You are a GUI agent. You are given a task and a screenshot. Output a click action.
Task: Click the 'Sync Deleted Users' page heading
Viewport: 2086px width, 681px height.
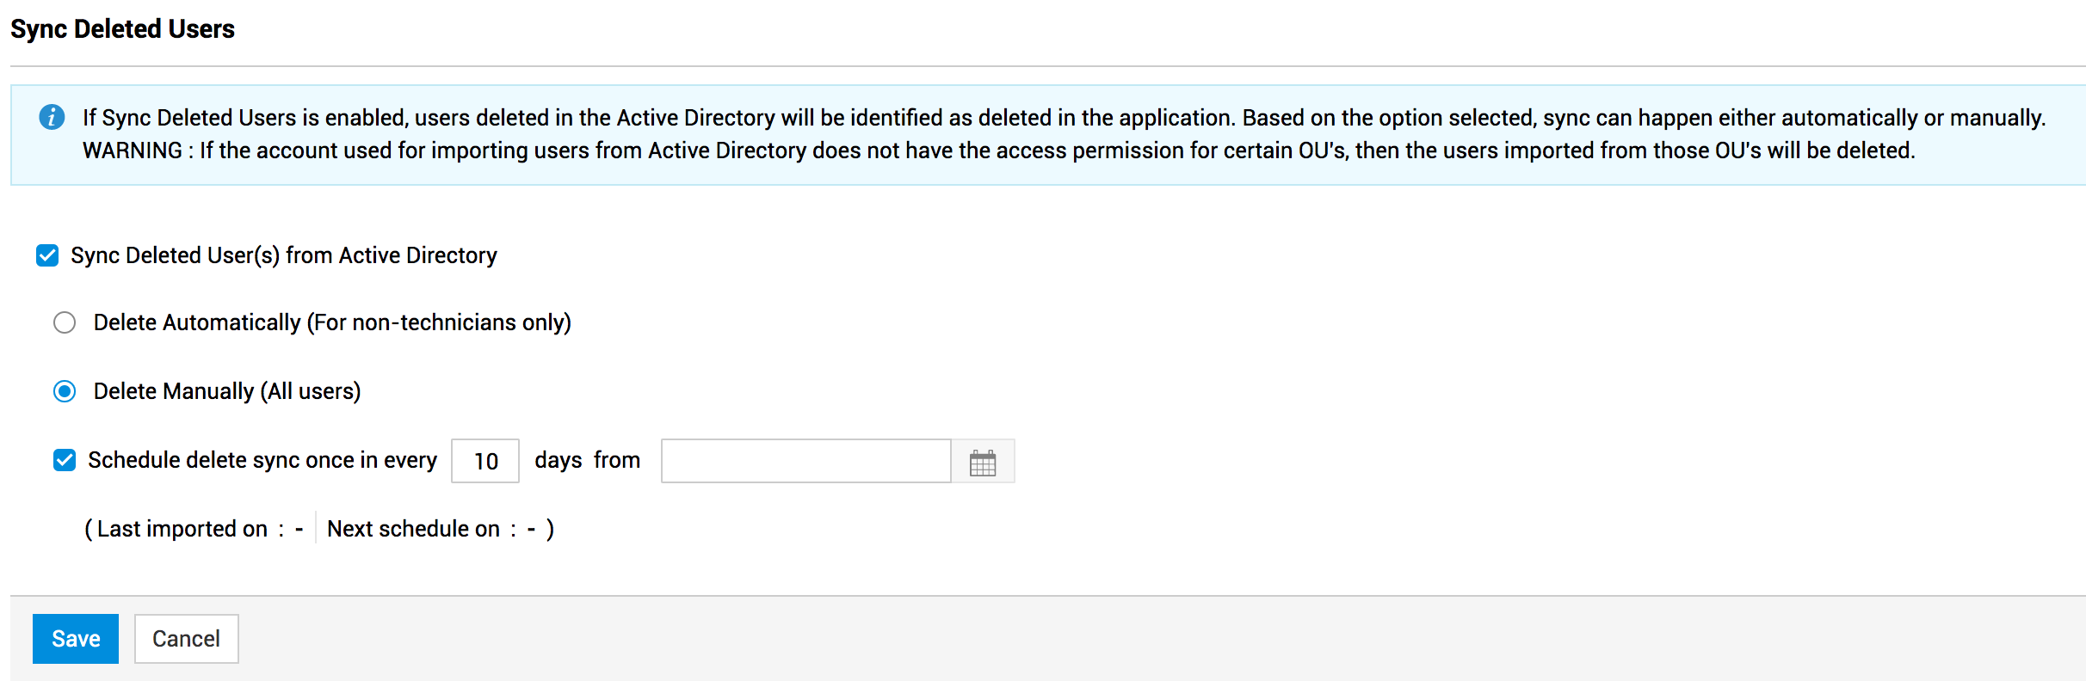pyautogui.click(x=122, y=29)
